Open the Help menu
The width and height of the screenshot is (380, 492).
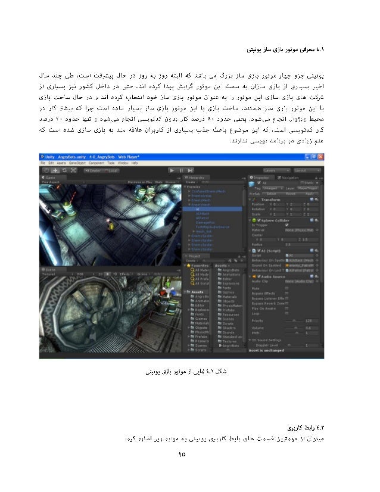(x=135, y=163)
